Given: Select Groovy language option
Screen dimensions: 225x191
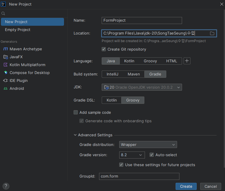Looking at the screenshot, I should point(150,61).
